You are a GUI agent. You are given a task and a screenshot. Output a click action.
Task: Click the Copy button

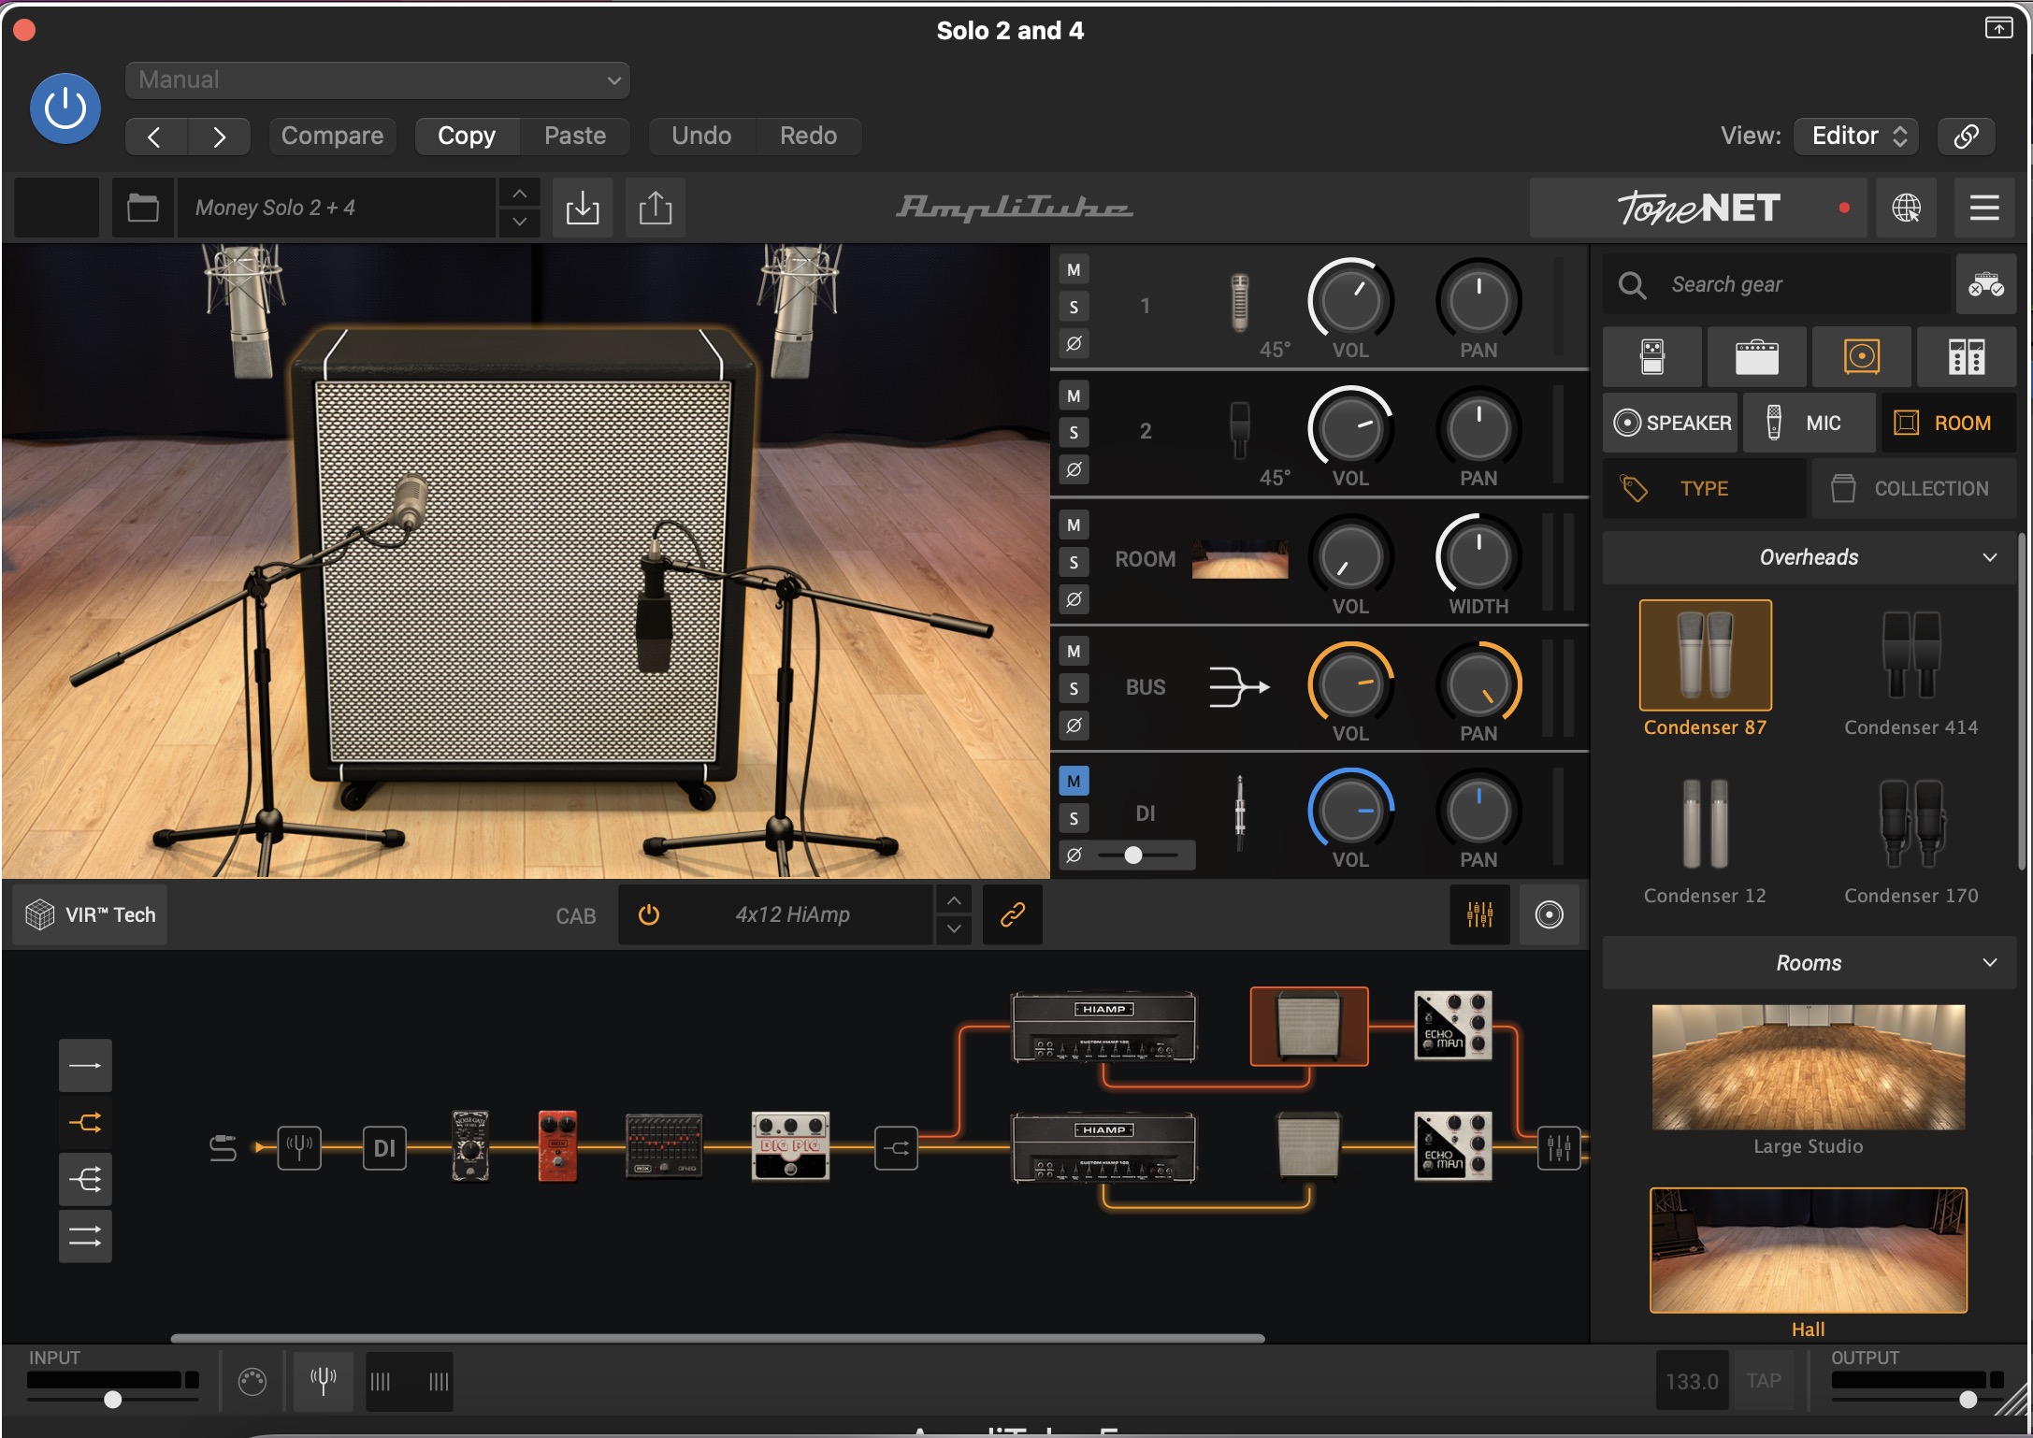(x=467, y=137)
